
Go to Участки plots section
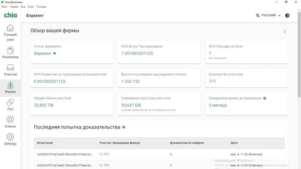(x=10, y=70)
